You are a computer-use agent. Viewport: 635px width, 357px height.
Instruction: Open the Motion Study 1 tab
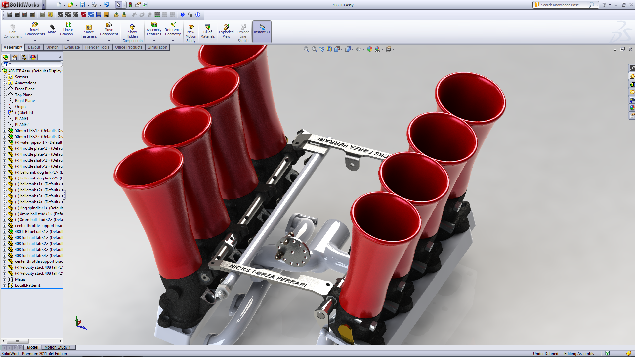(x=58, y=347)
